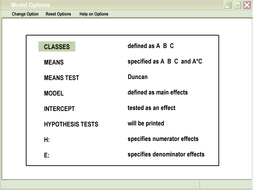The width and height of the screenshot is (253, 190).
Task: Click the 'defined as main effects' value
Action: click(157, 92)
